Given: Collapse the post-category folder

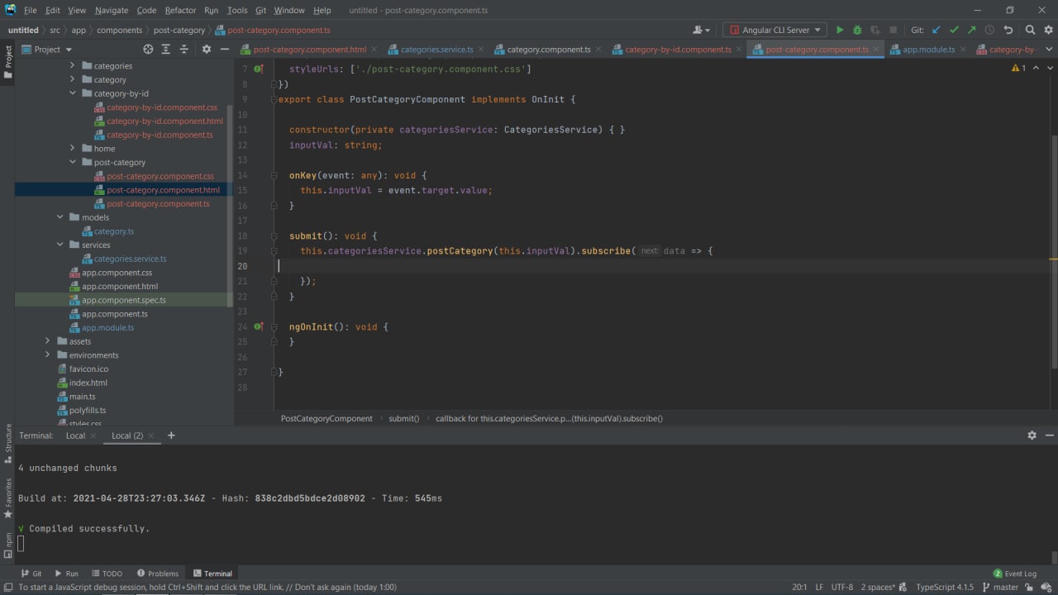Looking at the screenshot, I should [x=72, y=163].
